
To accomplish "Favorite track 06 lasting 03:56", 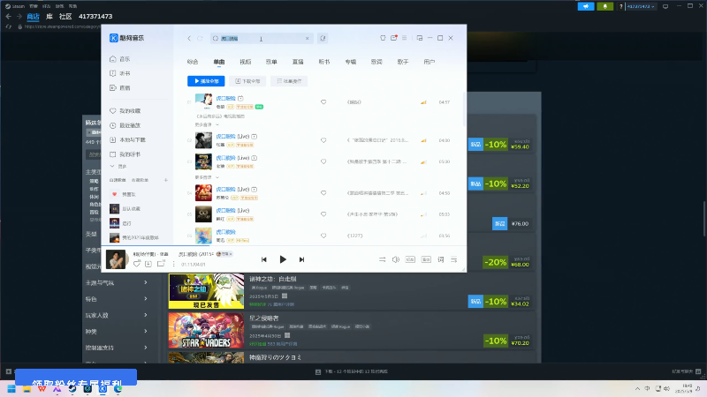I will (x=323, y=236).
